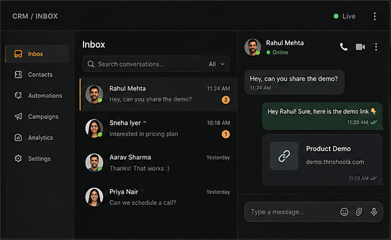The height and width of the screenshot is (240, 391).
Task: Open Analytics in the sidebar
Action: tap(37, 137)
